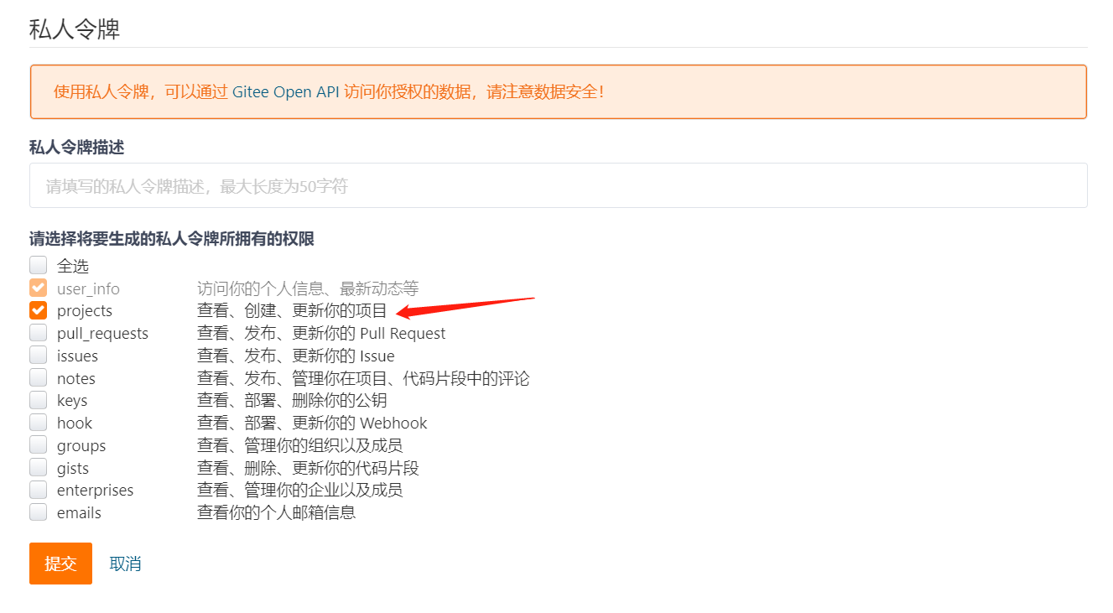Image resolution: width=1113 pixels, height=613 pixels.
Task: Check the keys permission checkbox
Action: click(38, 400)
